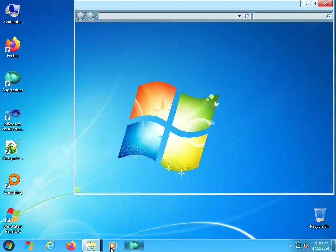Click the search magnifier icon
Screen dimensions: 336x252
click(328, 16)
